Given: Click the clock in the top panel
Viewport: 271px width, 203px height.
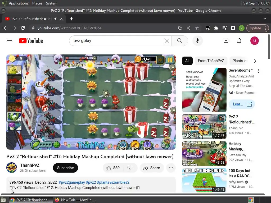Looking at the screenshot, I should pyautogui.click(x=256, y=3).
